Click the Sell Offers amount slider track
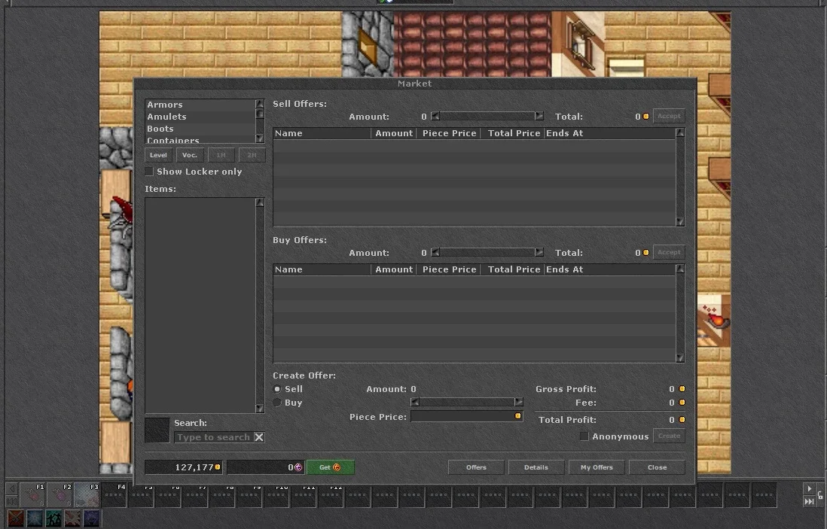 [x=487, y=116]
